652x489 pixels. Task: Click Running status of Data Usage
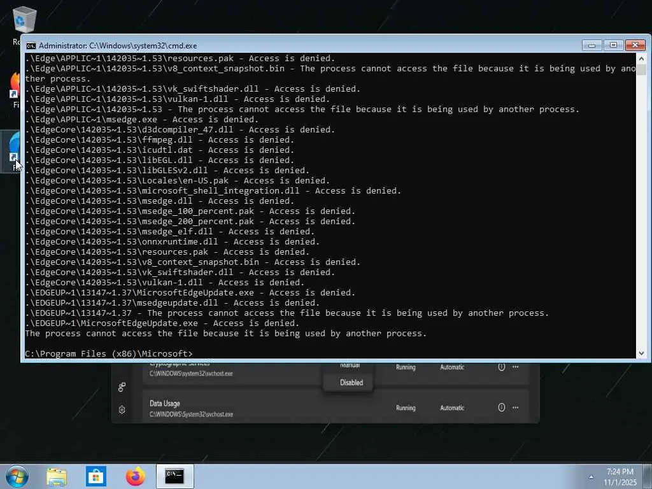[406, 408]
